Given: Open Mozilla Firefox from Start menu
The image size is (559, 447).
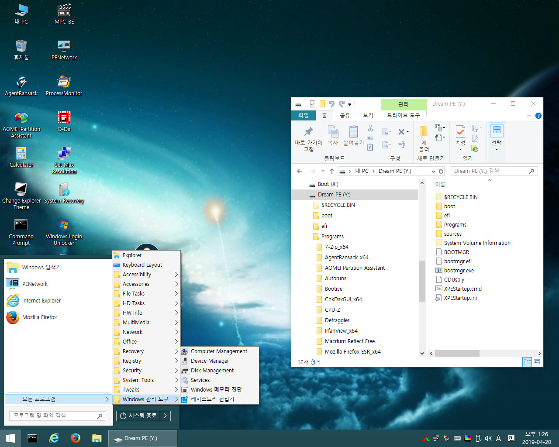Looking at the screenshot, I should [57, 317].
